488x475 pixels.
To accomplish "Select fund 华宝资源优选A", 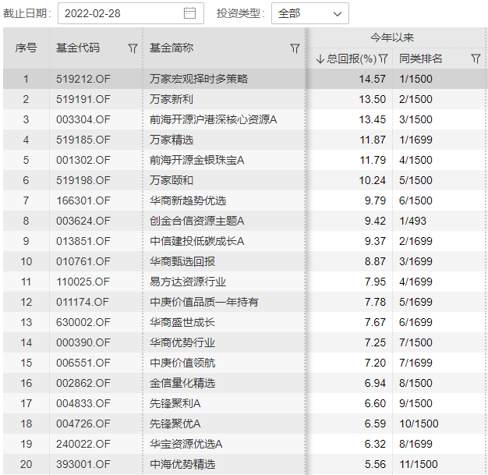I will click(186, 444).
